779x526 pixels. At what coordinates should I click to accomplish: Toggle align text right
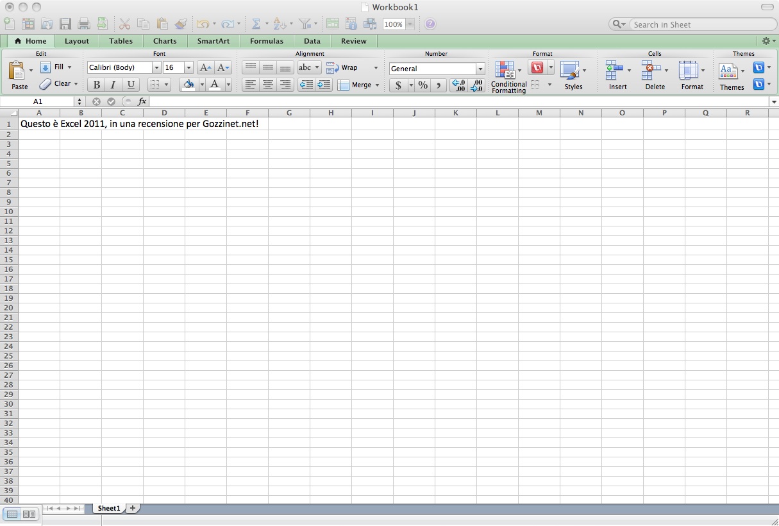(x=285, y=85)
